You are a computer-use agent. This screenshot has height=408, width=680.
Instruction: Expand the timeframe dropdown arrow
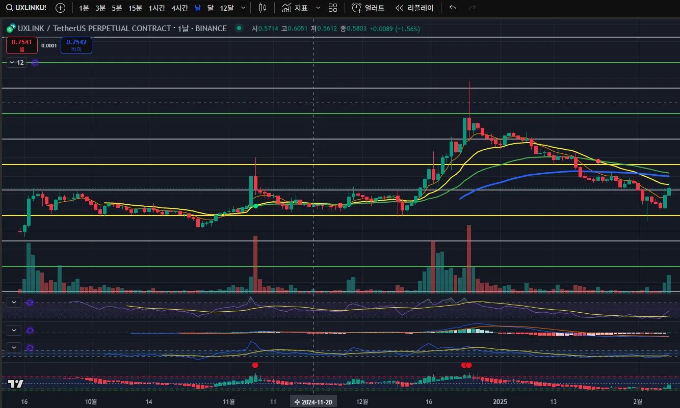pyautogui.click(x=243, y=8)
